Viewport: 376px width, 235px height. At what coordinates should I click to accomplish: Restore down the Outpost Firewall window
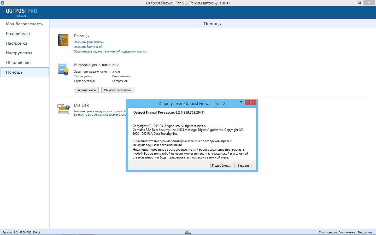[360, 3]
